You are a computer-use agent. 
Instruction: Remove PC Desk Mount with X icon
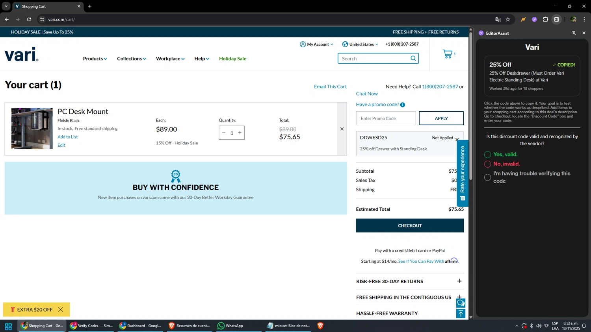[342, 129]
